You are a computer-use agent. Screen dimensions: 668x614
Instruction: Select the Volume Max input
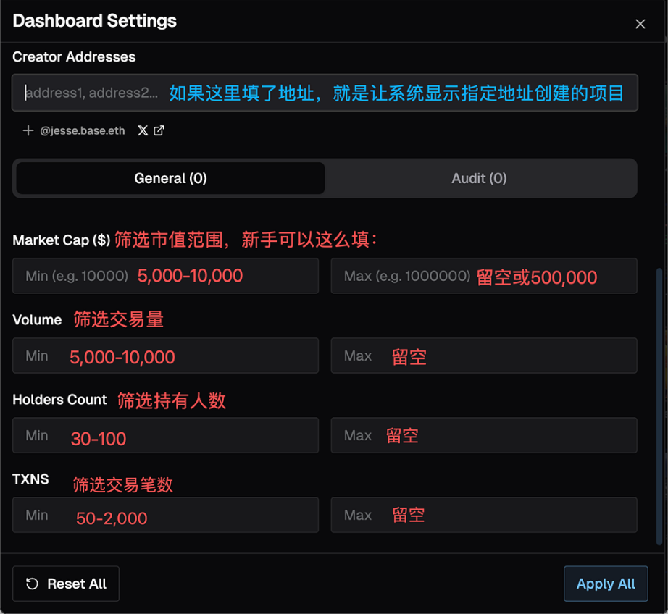click(484, 356)
